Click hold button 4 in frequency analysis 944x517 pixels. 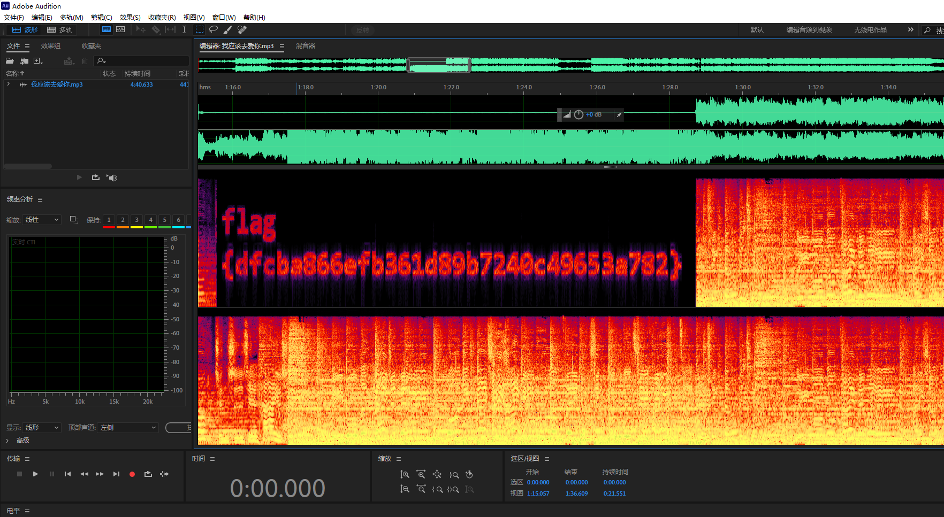click(x=150, y=220)
